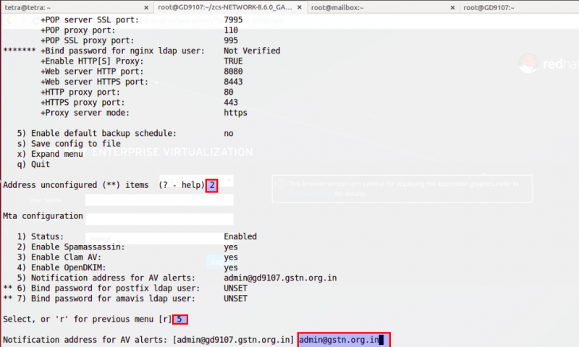The image size is (579, 347).
Task: Click 'Bind password for nginx ldap user' line
Action: 122,51
